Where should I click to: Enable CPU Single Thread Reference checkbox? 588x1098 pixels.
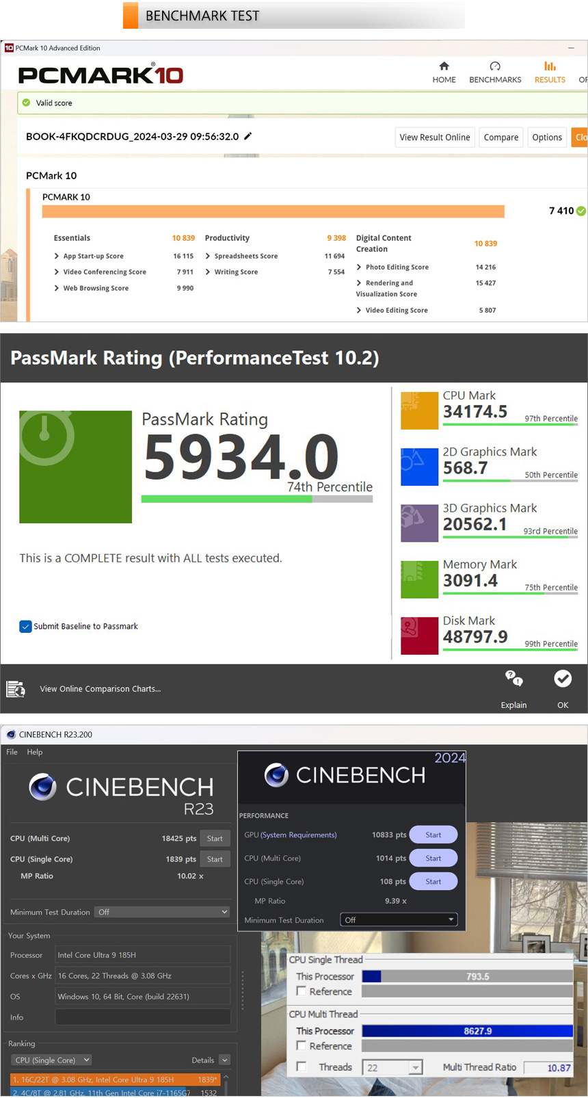click(301, 991)
